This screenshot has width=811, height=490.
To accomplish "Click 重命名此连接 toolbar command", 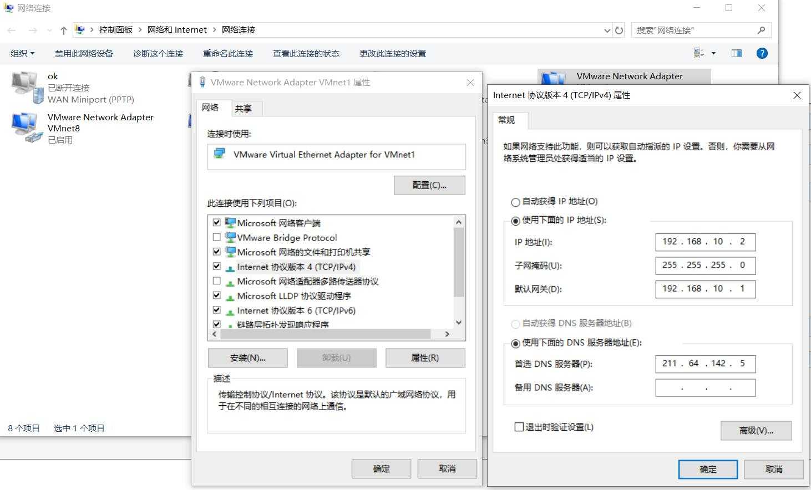I will point(228,53).
